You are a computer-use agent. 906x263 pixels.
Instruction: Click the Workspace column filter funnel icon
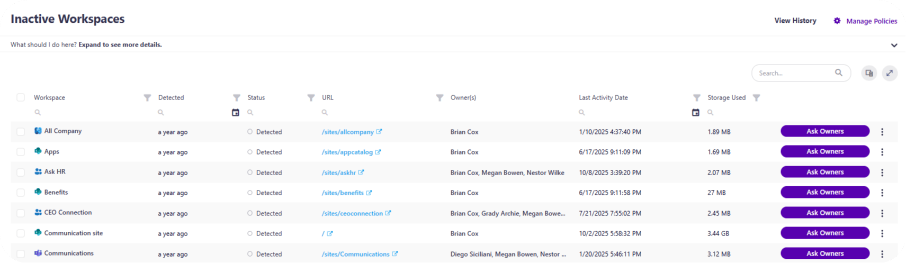tap(147, 98)
